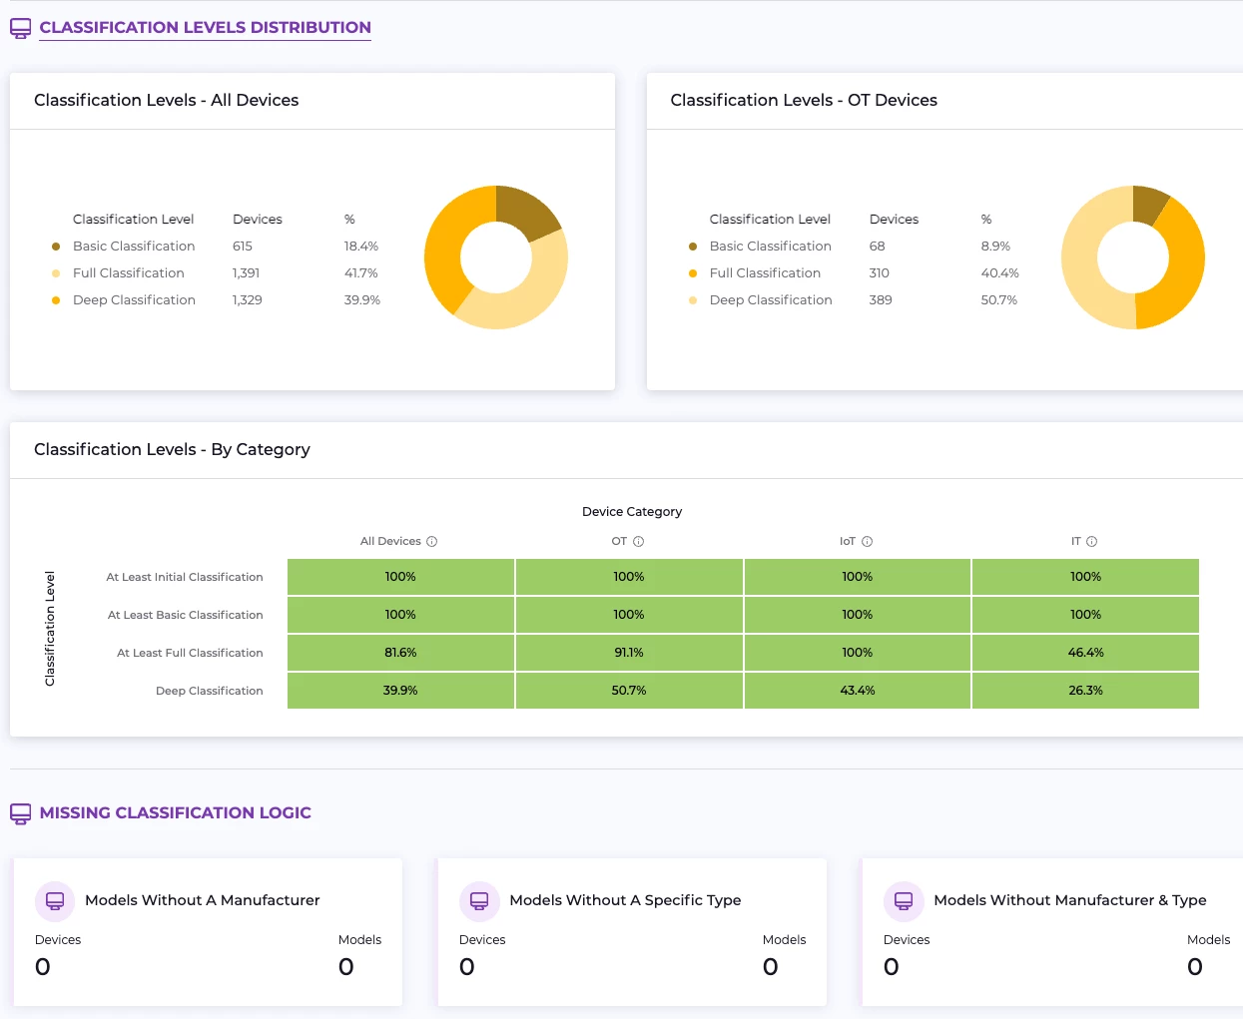The height and width of the screenshot is (1019, 1243).
Task: Click the Missing Classification Logic monitor icon
Action: coord(20,814)
